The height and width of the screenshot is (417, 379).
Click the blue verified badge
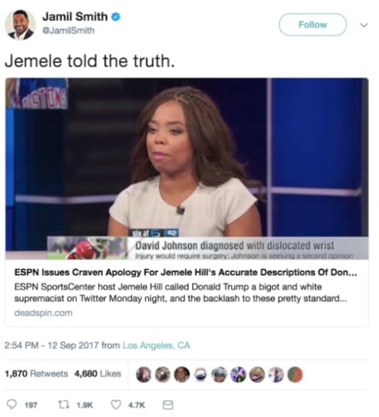(115, 17)
